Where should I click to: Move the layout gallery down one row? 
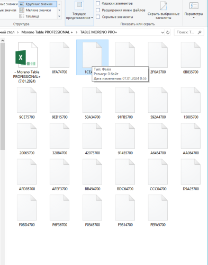tap(59, 10)
